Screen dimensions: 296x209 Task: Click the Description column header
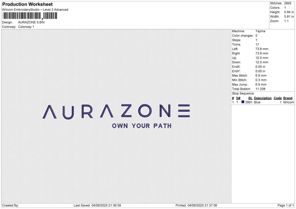pyautogui.click(x=262, y=98)
